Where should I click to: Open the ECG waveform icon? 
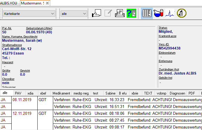coord(170,13)
